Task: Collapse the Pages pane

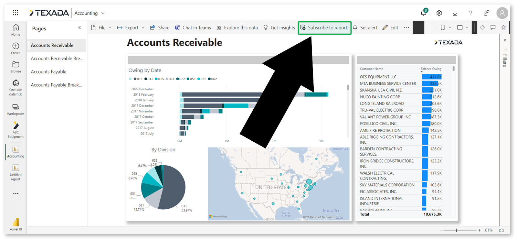Action: click(79, 27)
